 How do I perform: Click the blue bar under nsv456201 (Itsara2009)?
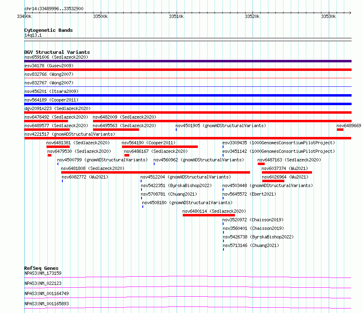pos(188,95)
